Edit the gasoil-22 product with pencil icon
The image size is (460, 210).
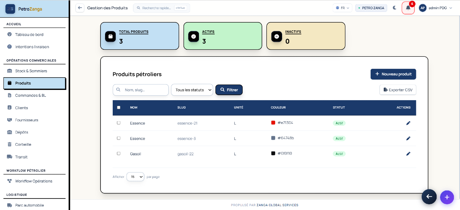tap(408, 154)
